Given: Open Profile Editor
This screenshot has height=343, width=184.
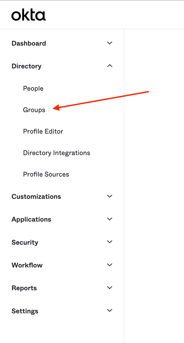Looking at the screenshot, I should click(x=43, y=131).
